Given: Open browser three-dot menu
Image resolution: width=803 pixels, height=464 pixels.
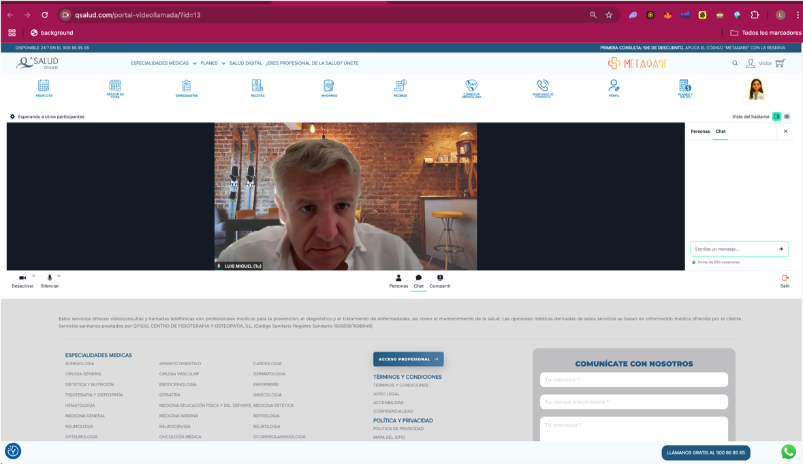Looking at the screenshot, I should (798, 15).
